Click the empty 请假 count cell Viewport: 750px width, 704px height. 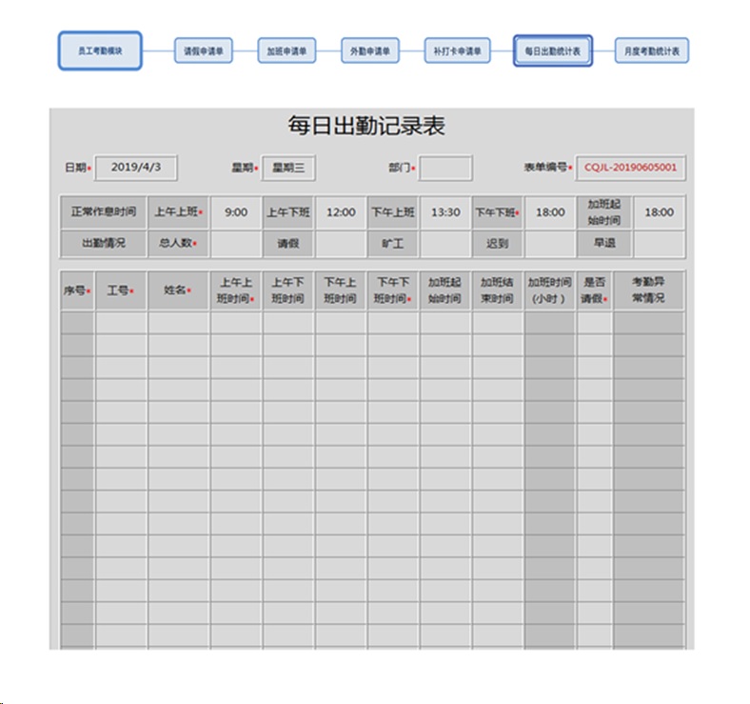click(x=341, y=243)
